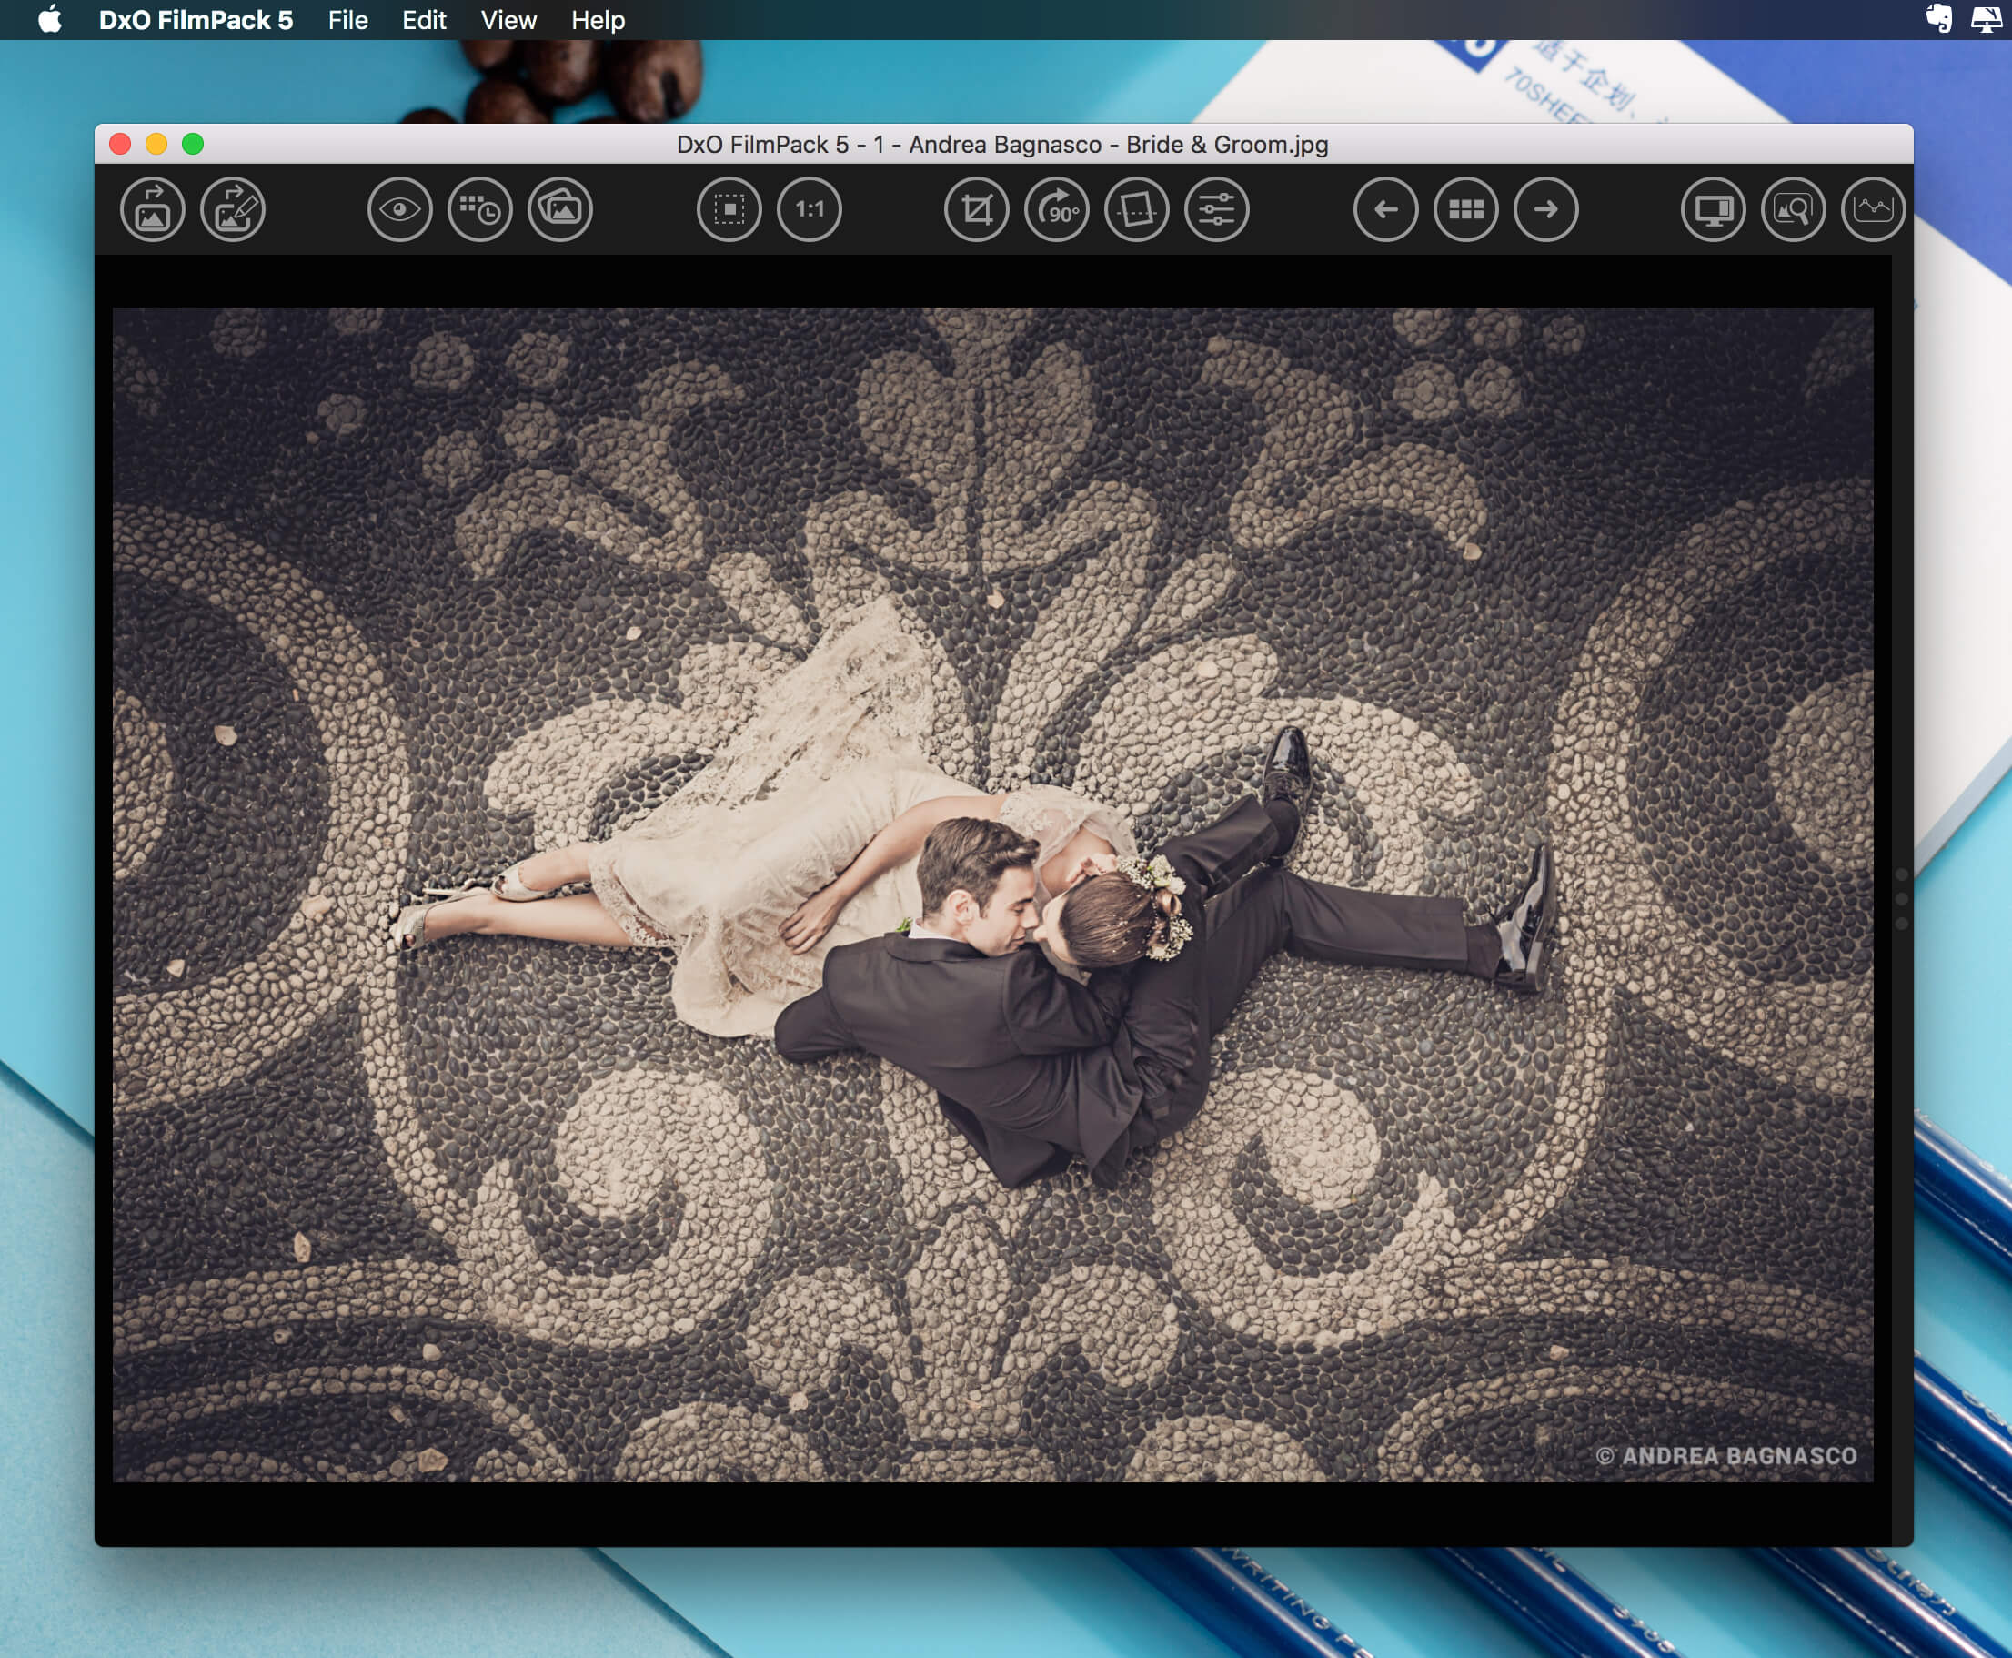Select the fit-to-screen zoom icon

[729, 209]
